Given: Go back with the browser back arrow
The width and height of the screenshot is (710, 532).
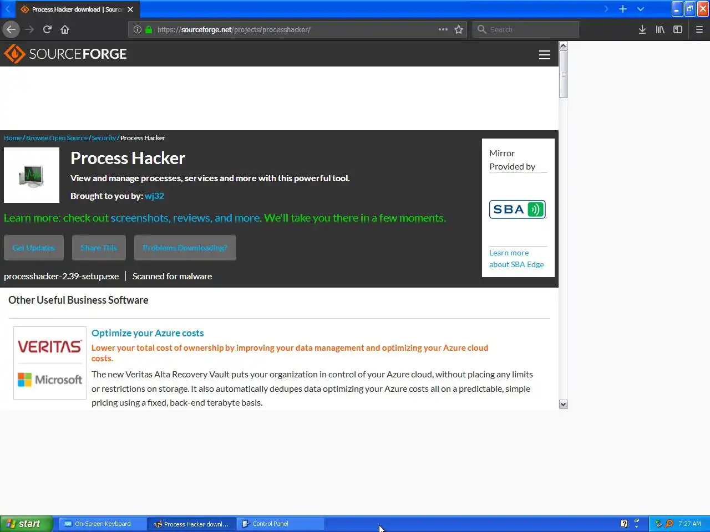Looking at the screenshot, I should [x=11, y=29].
